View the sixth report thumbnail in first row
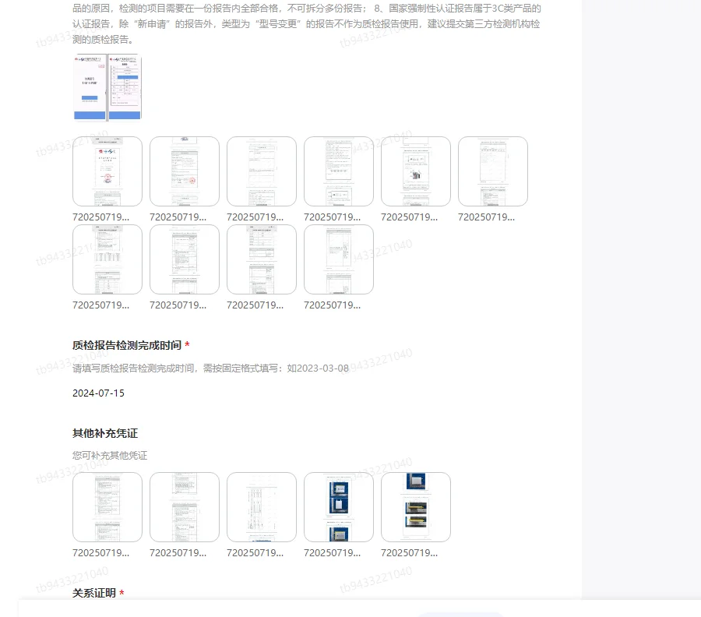701x617 pixels. tap(493, 171)
